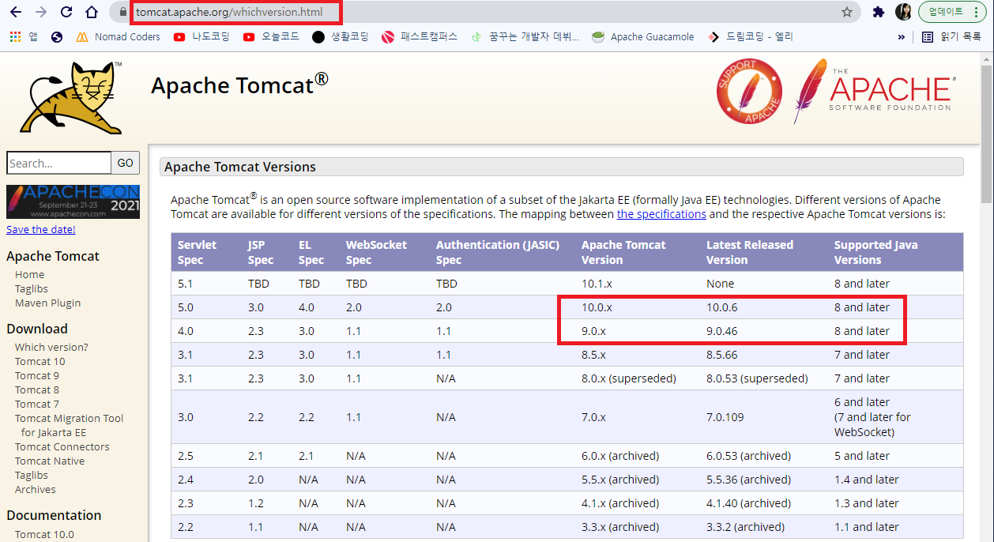The height and width of the screenshot is (542, 994).
Task: Click the 8.0.53 (superseded) cell
Action: tap(757, 378)
